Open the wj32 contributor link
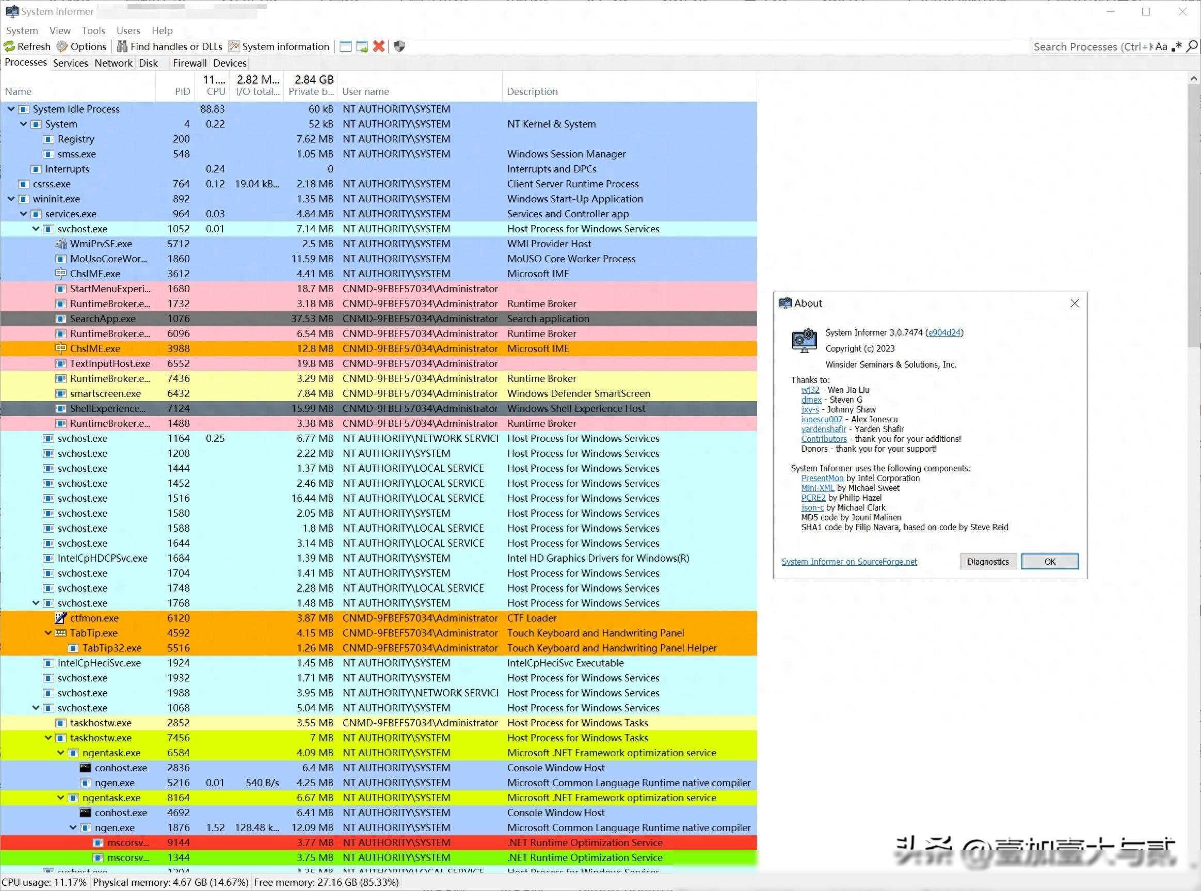This screenshot has height=891, width=1201. [x=810, y=390]
